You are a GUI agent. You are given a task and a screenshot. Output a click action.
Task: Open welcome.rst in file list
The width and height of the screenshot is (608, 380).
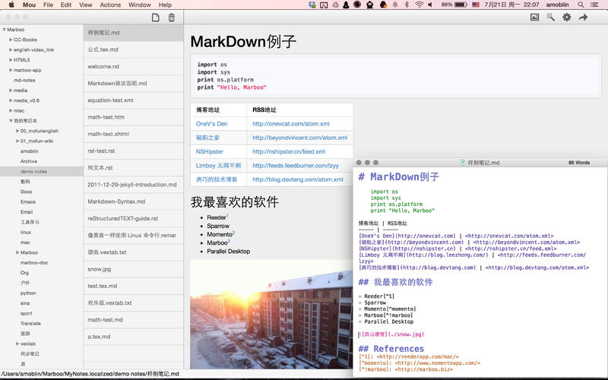[x=134, y=66]
